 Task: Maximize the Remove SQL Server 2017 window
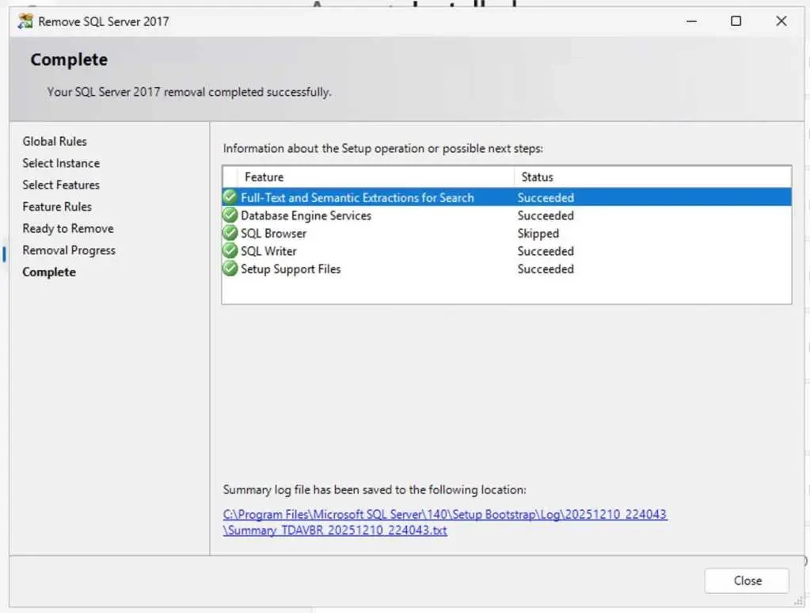click(x=736, y=21)
